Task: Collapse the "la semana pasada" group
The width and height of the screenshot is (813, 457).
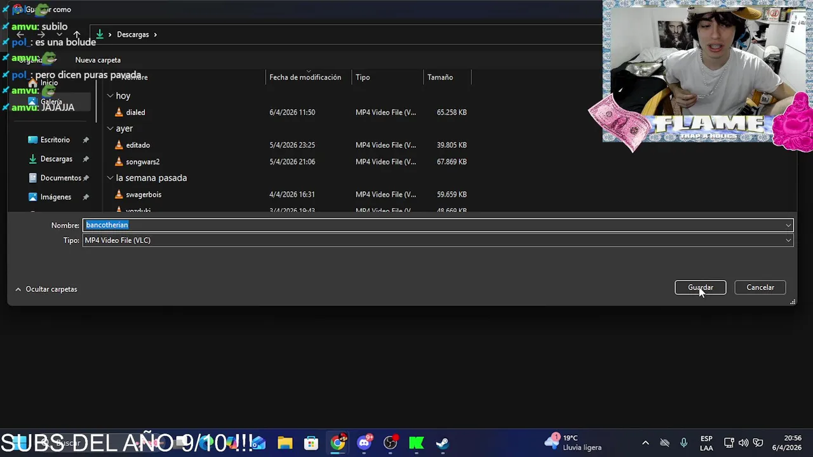Action: [110, 178]
